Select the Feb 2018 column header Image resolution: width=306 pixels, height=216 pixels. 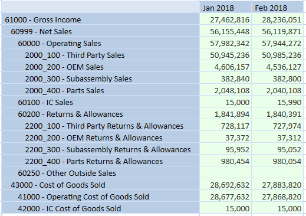point(278,7)
